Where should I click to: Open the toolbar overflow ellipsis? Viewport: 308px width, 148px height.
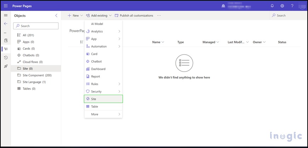tap(159, 16)
